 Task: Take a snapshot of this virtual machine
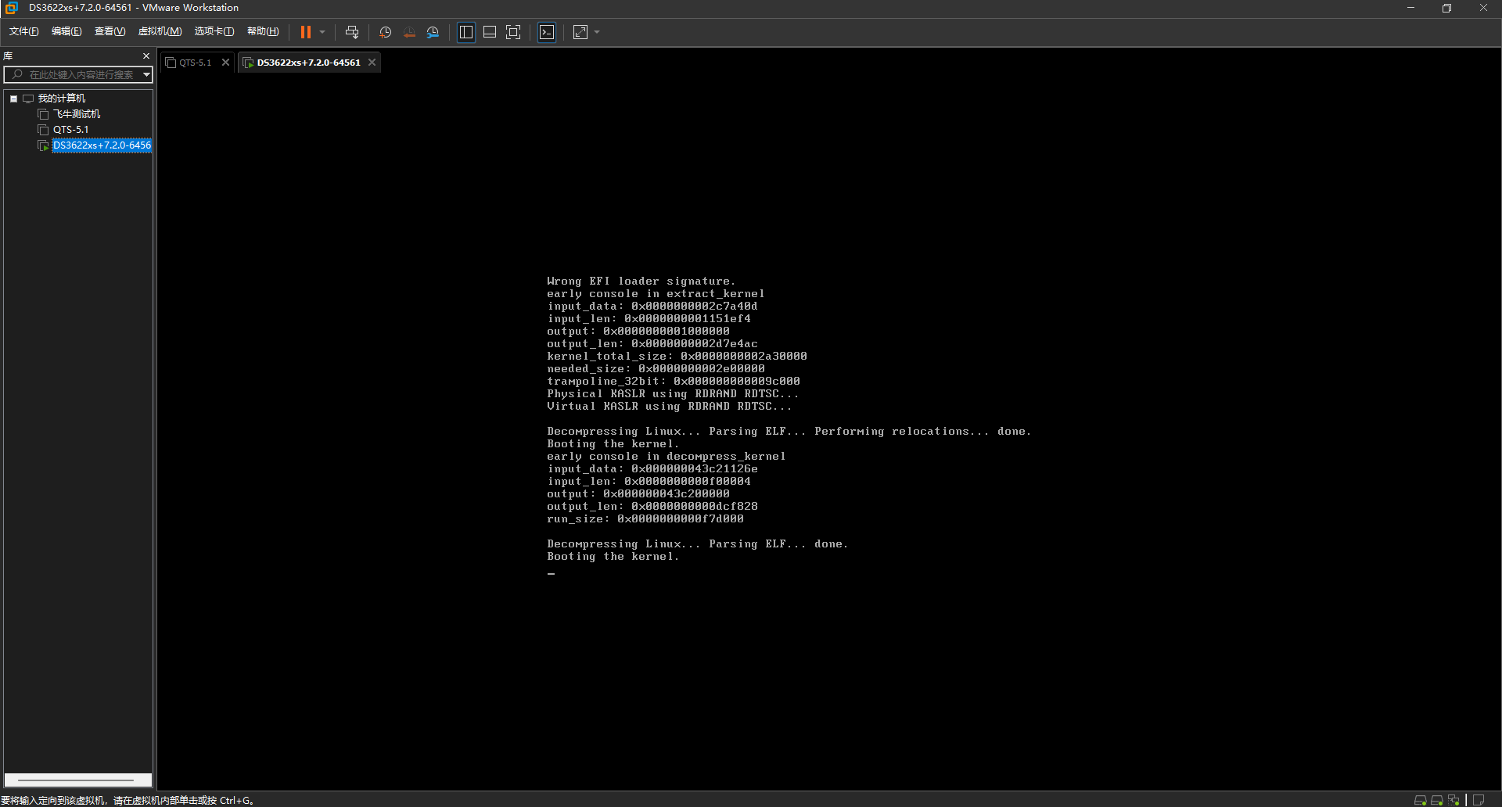tap(385, 32)
